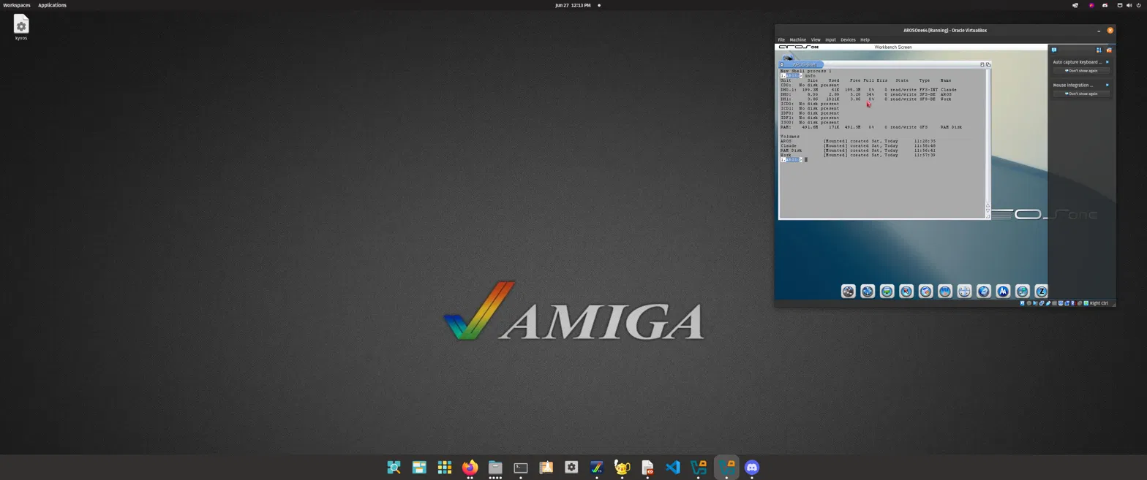Click the highlighted VirtualBox icon in dock
The width and height of the screenshot is (1147, 480).
pos(726,468)
